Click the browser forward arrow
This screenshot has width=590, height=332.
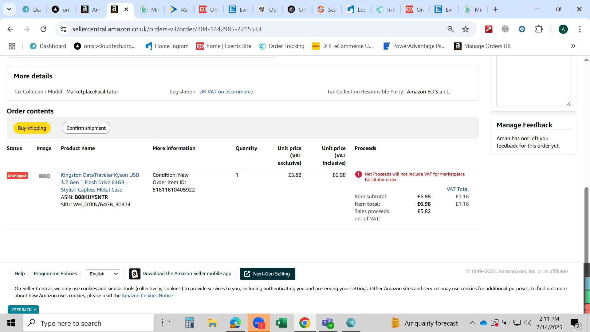point(27,29)
